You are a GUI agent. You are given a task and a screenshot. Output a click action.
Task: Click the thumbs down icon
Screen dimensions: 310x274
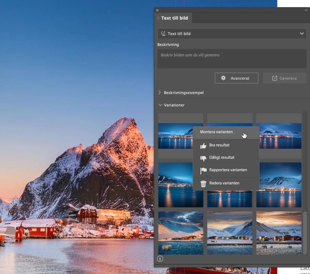tap(204, 158)
